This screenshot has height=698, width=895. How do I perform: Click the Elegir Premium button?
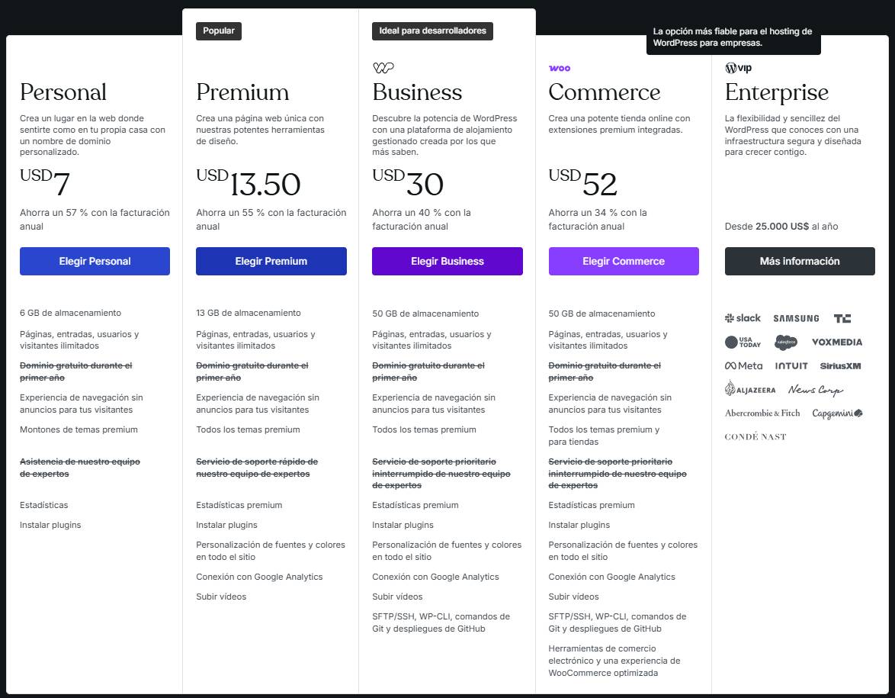coord(271,261)
